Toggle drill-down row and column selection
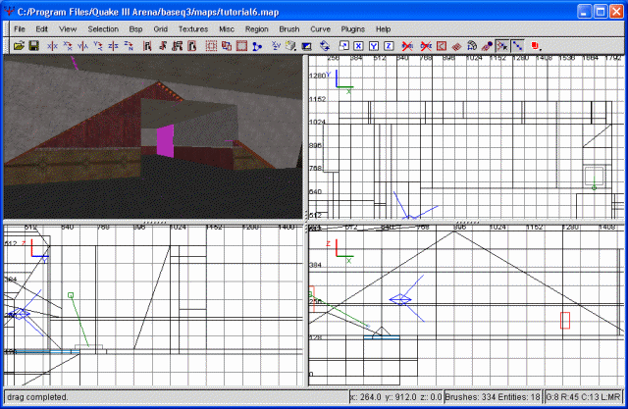Screen dimensions: 628x409 (517, 46)
